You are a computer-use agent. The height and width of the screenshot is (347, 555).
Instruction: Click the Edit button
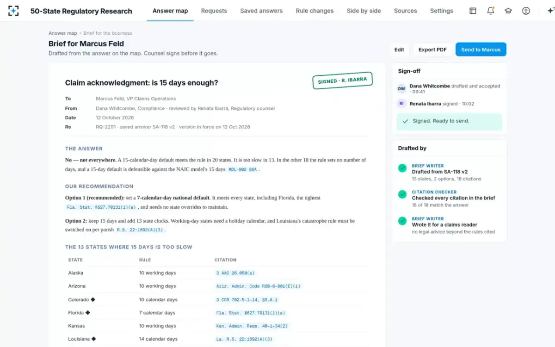point(399,50)
